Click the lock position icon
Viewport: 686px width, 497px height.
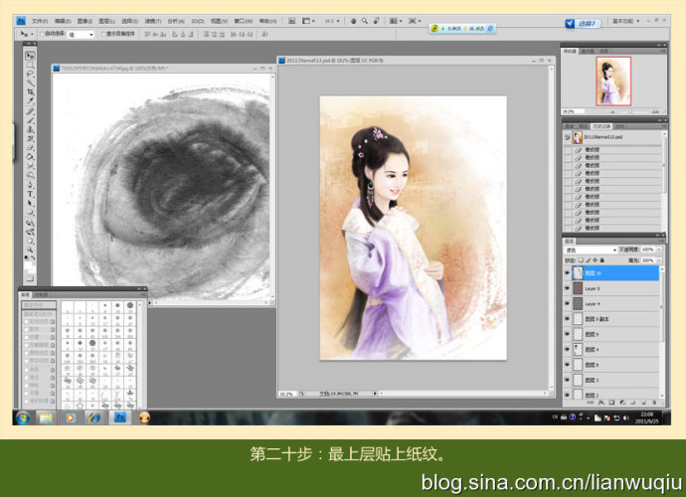coord(595,260)
